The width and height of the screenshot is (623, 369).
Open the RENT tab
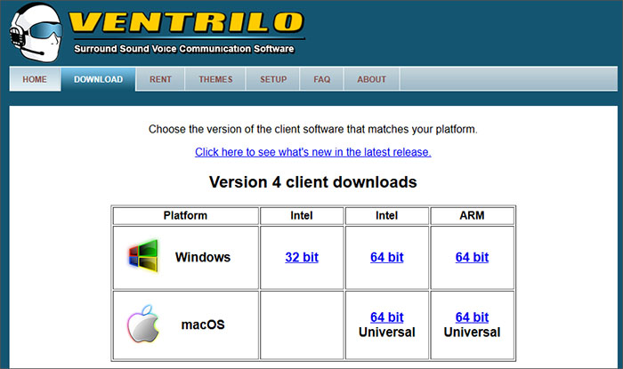(160, 79)
